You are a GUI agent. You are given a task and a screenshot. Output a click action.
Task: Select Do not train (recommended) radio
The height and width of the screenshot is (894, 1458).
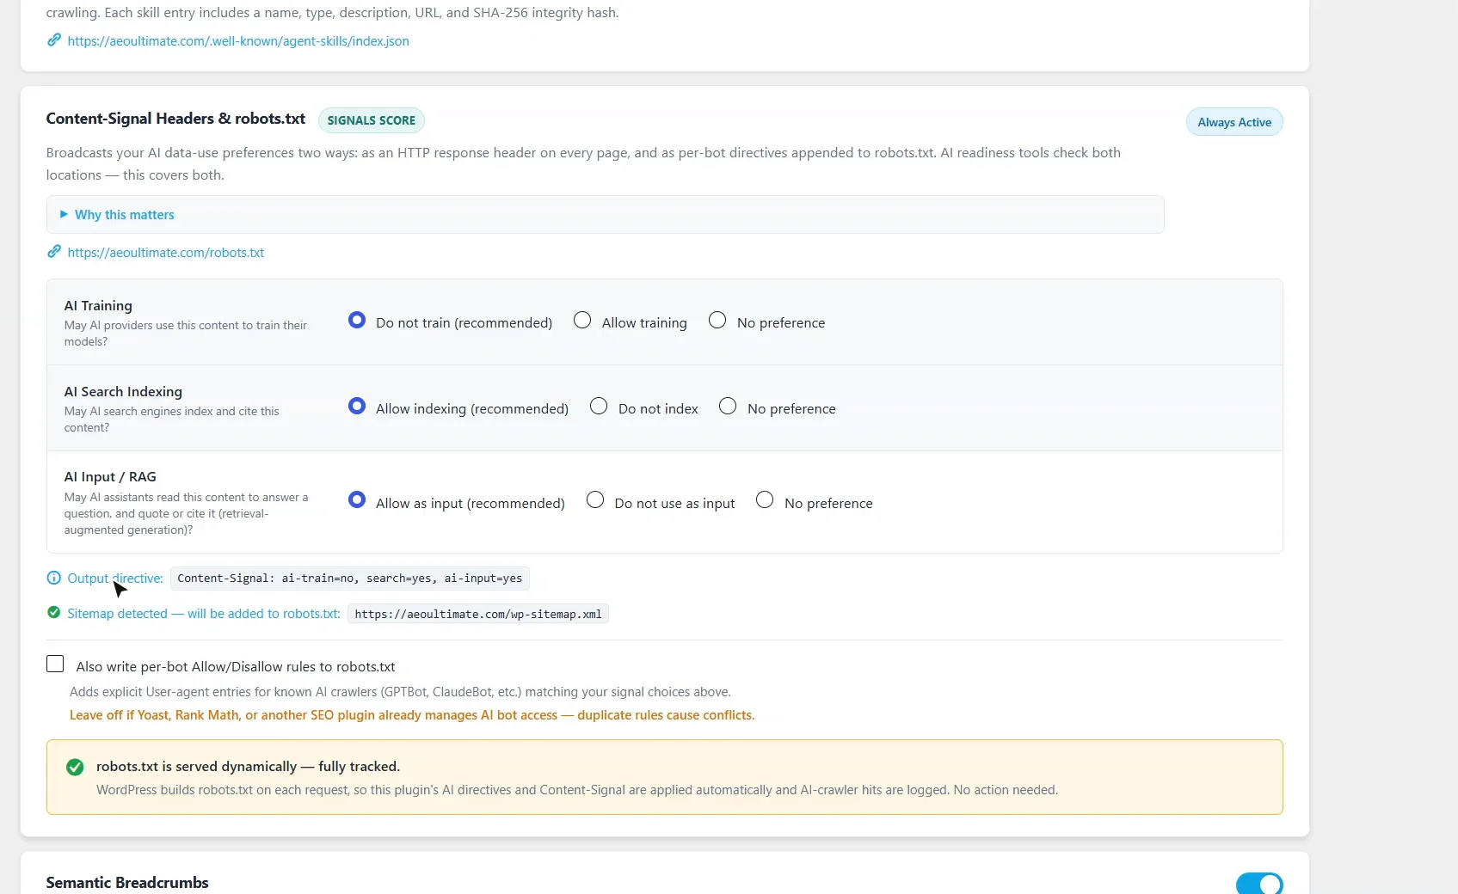(357, 321)
